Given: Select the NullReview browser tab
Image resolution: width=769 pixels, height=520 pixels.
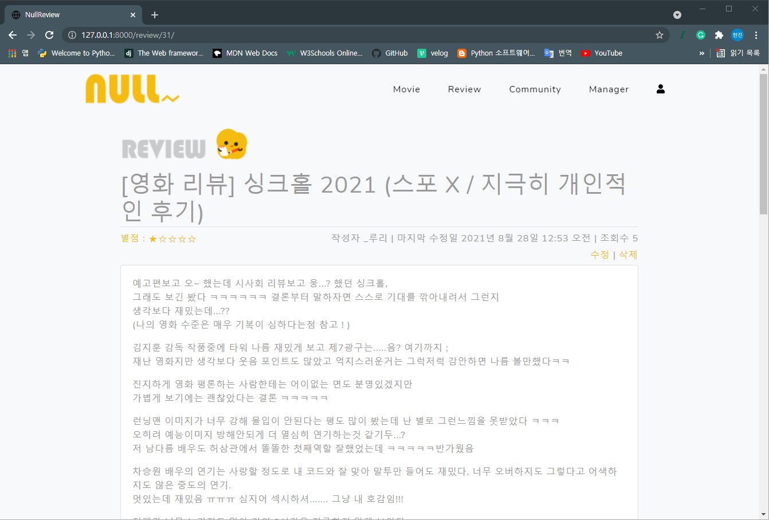Looking at the screenshot, I should (x=74, y=15).
